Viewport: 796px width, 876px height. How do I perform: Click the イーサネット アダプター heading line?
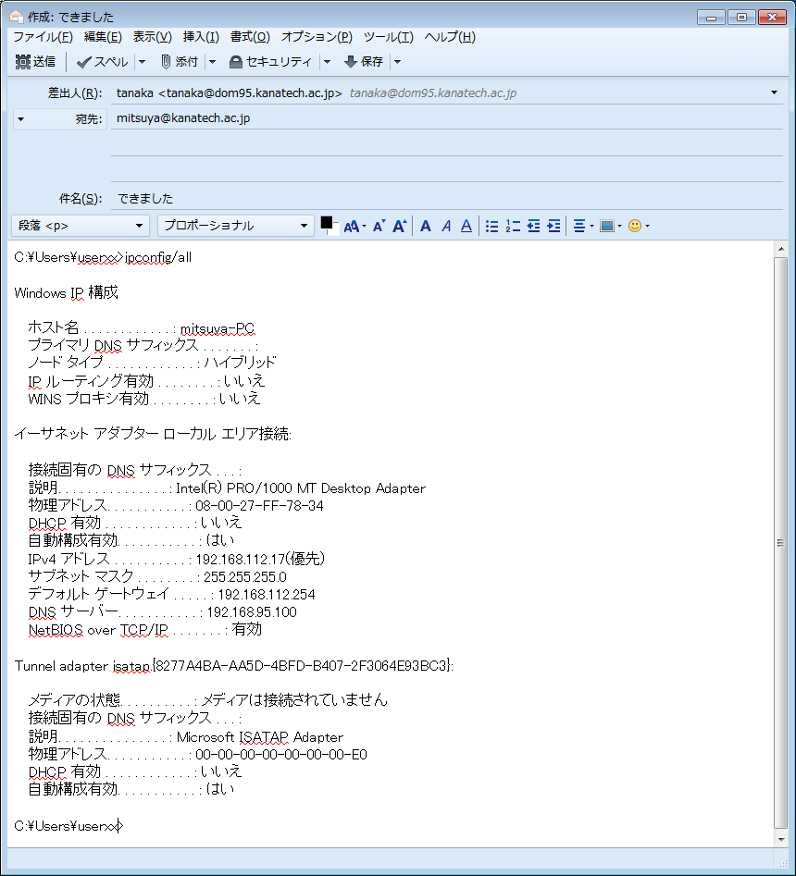click(153, 434)
